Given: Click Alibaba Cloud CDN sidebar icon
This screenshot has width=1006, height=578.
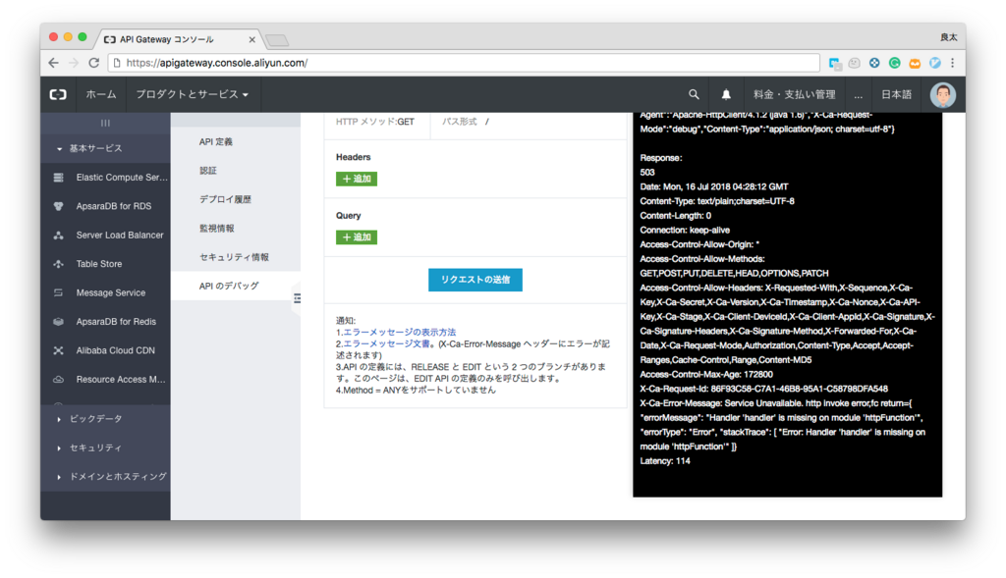Looking at the screenshot, I should pyautogui.click(x=58, y=350).
